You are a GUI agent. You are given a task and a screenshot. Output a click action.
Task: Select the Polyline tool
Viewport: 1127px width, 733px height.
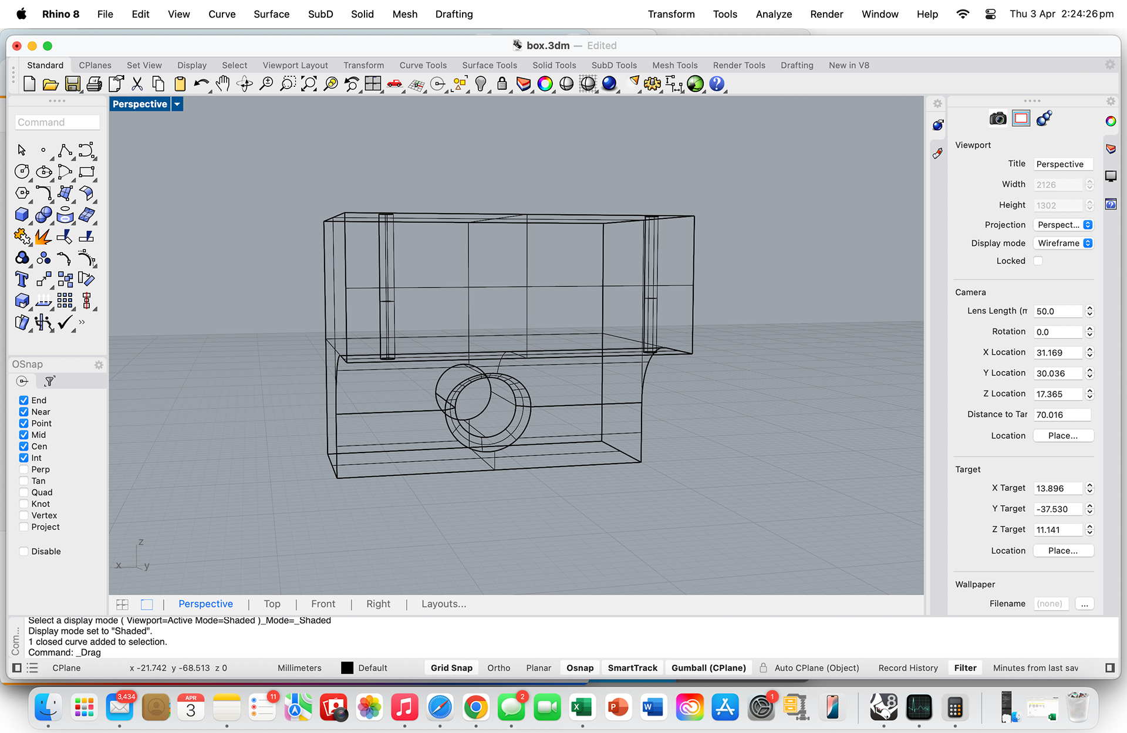[65, 150]
